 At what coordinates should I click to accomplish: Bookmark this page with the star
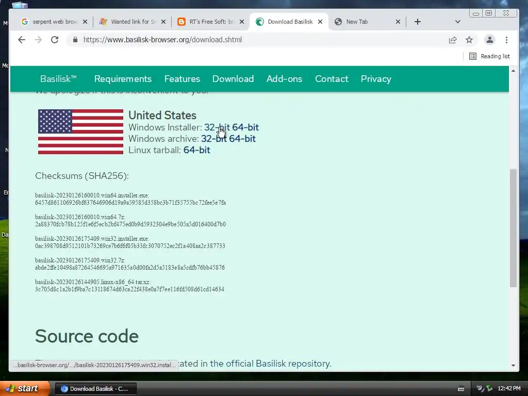pyautogui.click(x=469, y=40)
